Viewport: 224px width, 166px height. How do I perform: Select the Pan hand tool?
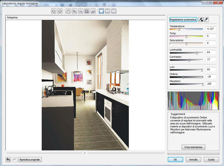[68, 11]
